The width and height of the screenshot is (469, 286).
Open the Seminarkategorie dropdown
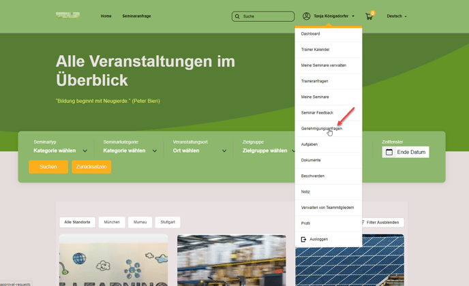coord(130,150)
